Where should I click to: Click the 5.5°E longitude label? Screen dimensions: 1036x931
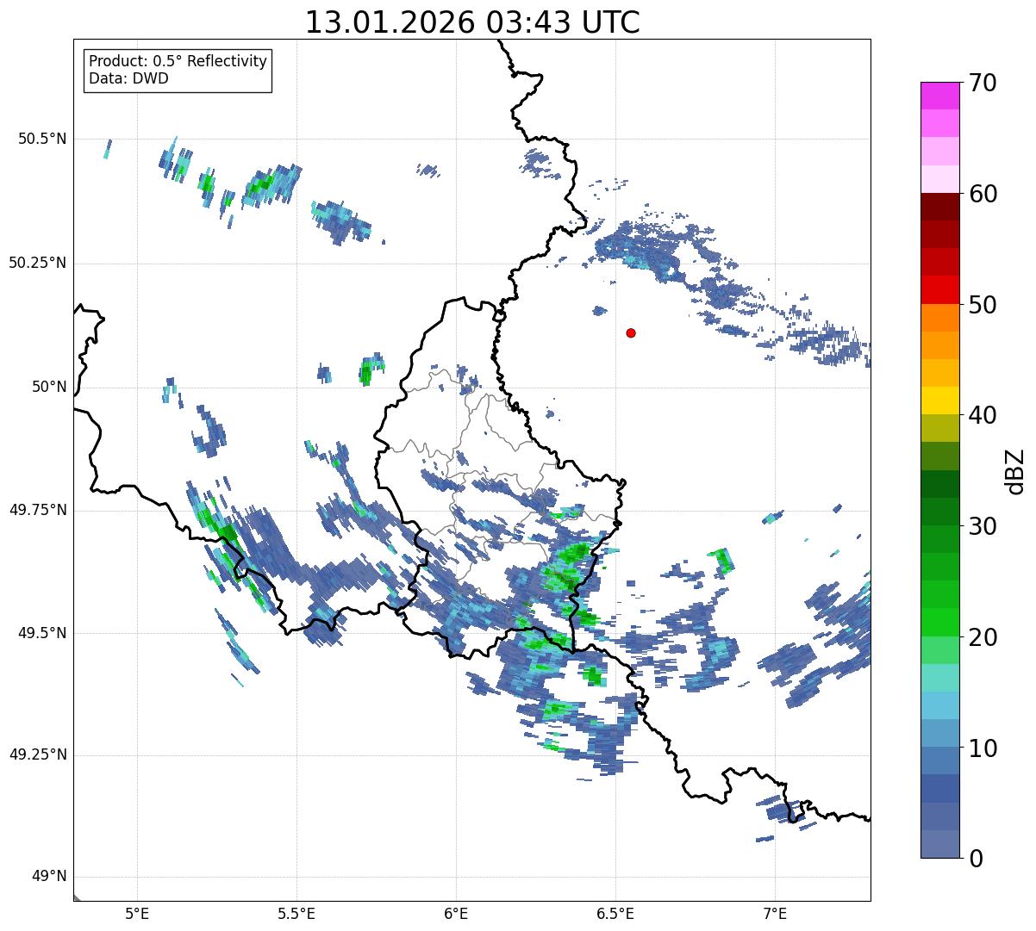(x=296, y=913)
